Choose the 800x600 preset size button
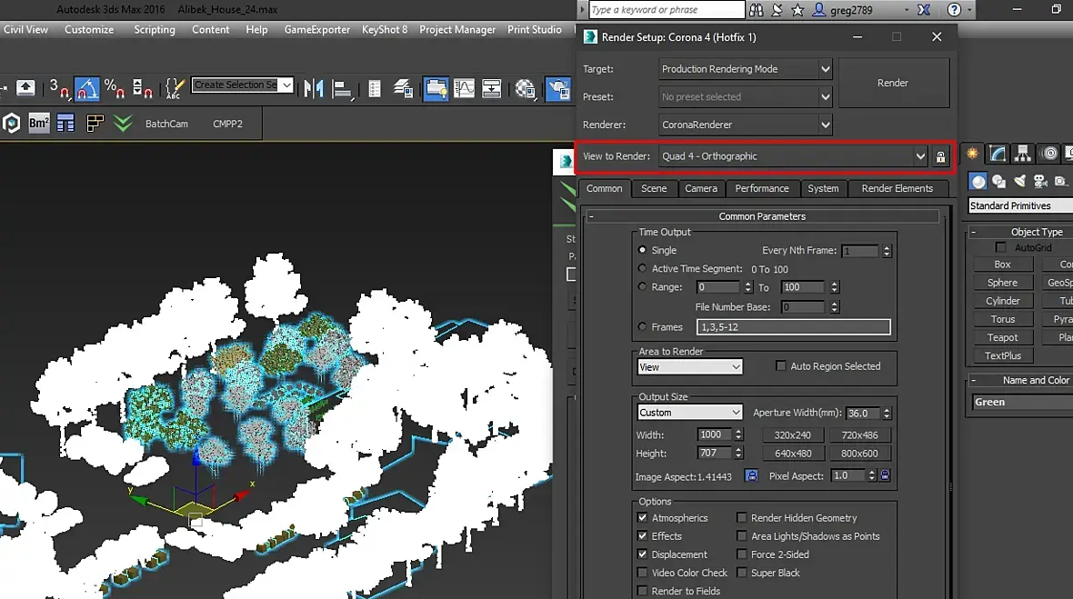Screen dimensions: 1073x599 click(x=859, y=454)
